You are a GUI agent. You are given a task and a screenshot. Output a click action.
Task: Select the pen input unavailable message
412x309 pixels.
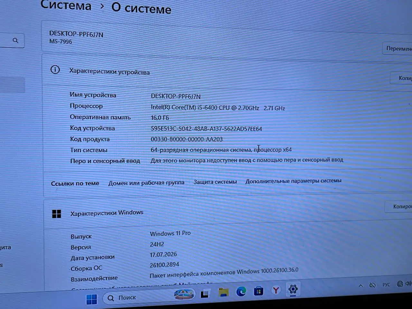coord(247,160)
